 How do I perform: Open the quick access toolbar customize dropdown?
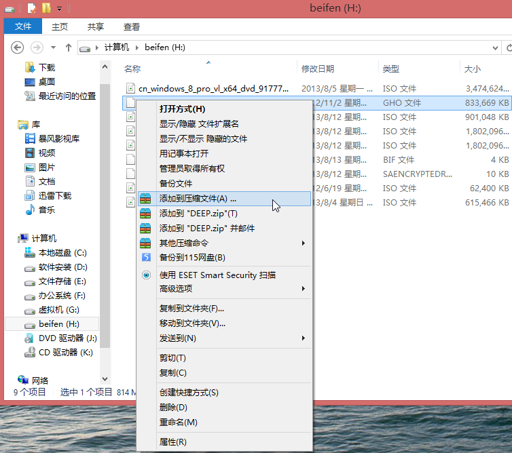60,9
